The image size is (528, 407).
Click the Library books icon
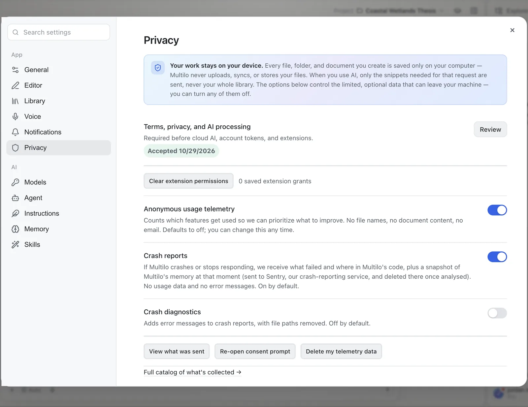tap(15, 101)
